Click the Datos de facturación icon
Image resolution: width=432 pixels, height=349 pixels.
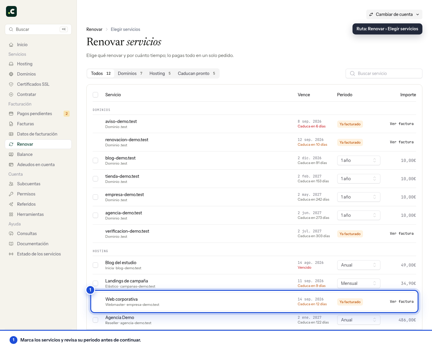[11, 134]
